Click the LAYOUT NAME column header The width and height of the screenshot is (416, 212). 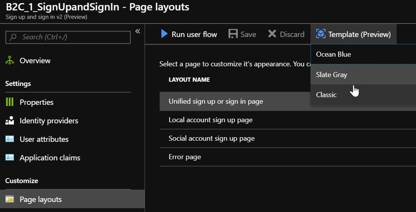point(189,80)
